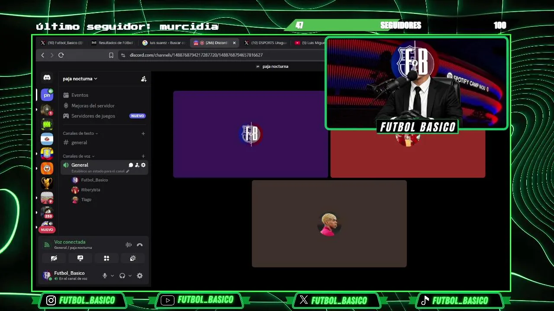The width and height of the screenshot is (554, 311).
Task: Click the browser address bar URL
Action: point(196,55)
